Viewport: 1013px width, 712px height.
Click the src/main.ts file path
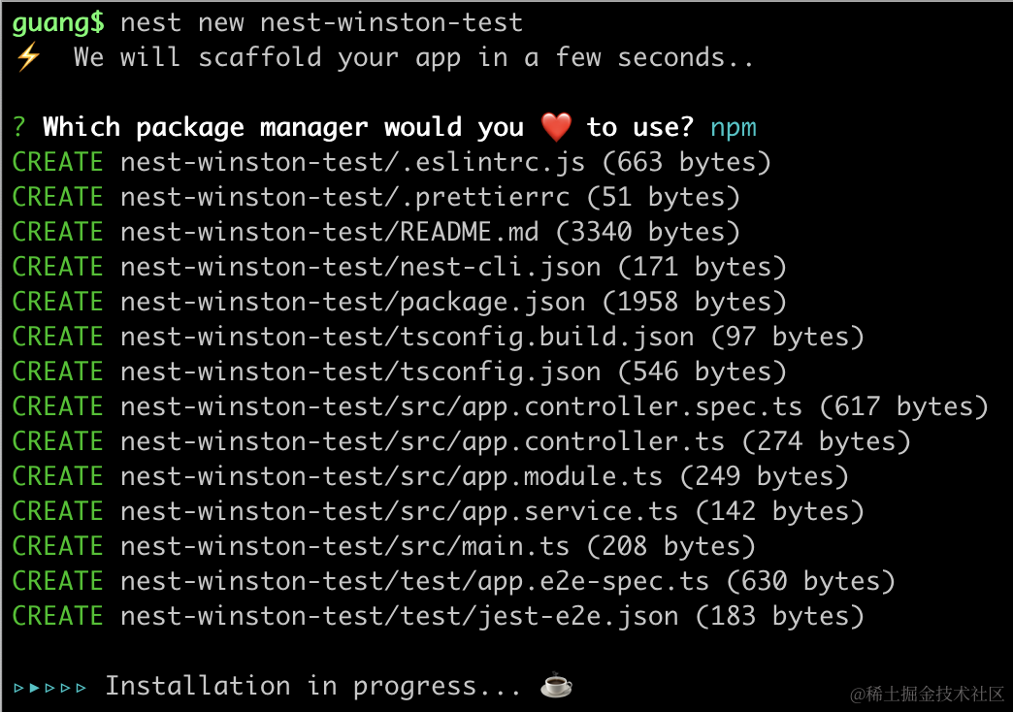pyautogui.click(x=345, y=546)
